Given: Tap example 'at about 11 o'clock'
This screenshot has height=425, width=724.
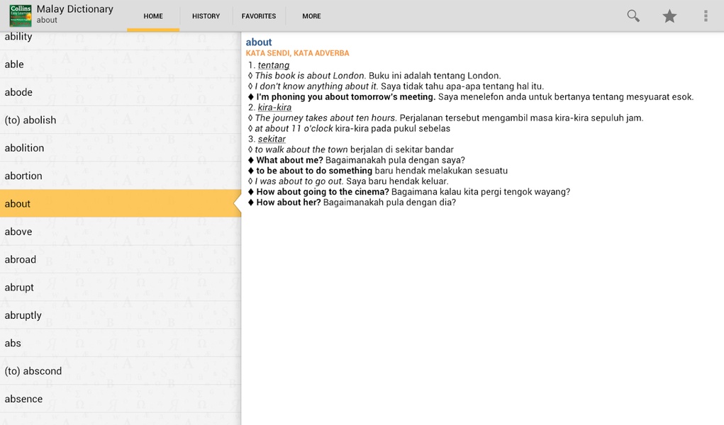Looking at the screenshot, I should pos(294,128).
